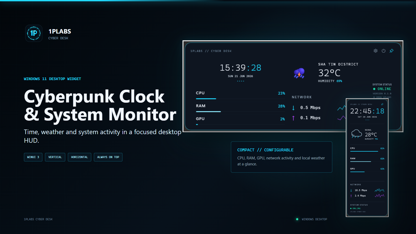Screen dimensions: 416x234
Task: Click green dot beside Windows Desktop
Action: click(297, 219)
